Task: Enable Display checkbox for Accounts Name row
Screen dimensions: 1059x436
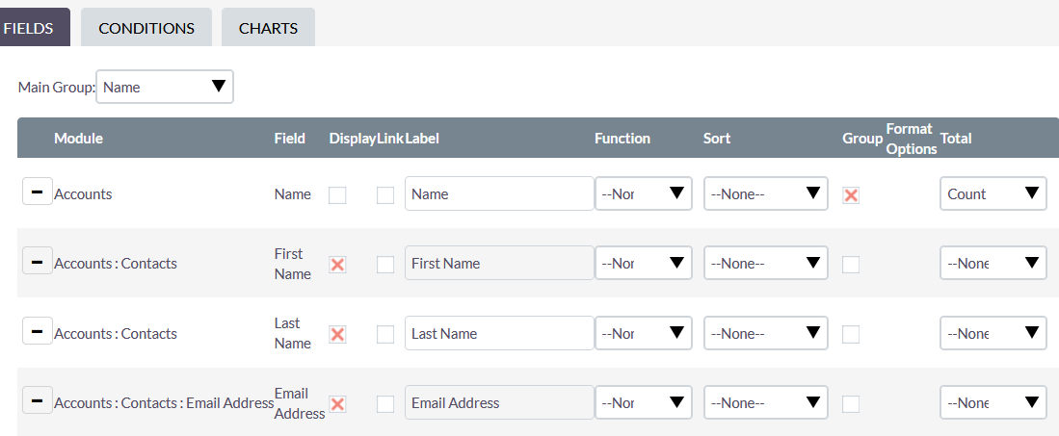Action: tap(337, 195)
